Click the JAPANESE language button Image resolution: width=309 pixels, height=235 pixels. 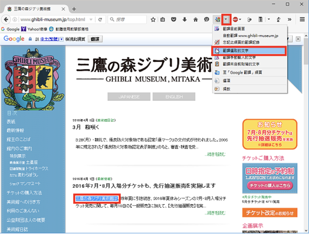(x=129, y=97)
